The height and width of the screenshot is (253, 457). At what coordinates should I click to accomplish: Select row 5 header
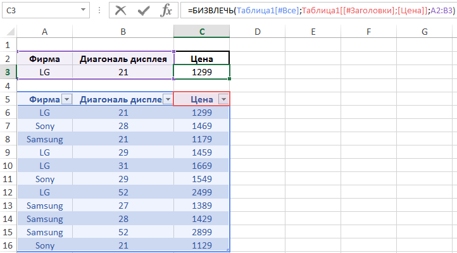click(8, 99)
